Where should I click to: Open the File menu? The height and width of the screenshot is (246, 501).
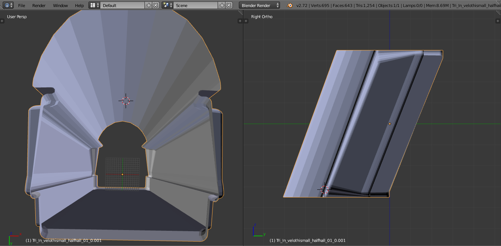click(x=22, y=6)
